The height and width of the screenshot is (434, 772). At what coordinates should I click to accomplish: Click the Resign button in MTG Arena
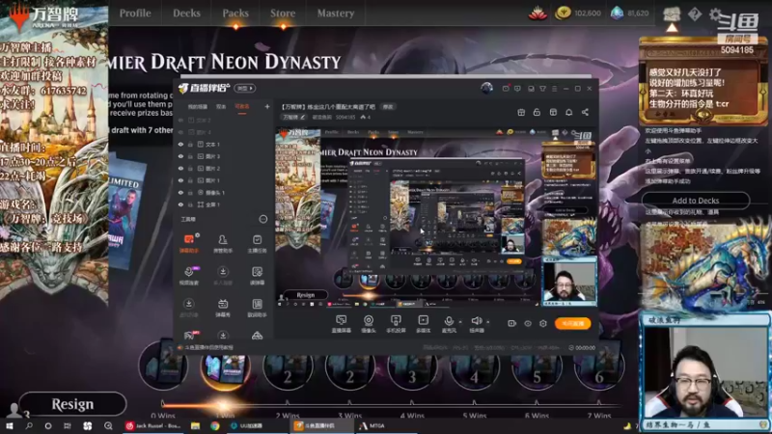pyautogui.click(x=72, y=404)
